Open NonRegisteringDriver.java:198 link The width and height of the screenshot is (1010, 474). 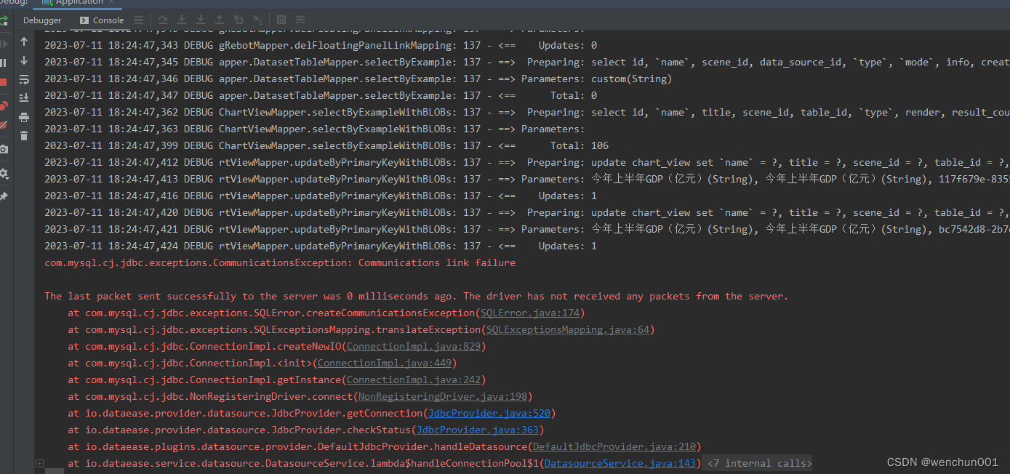pos(443,397)
